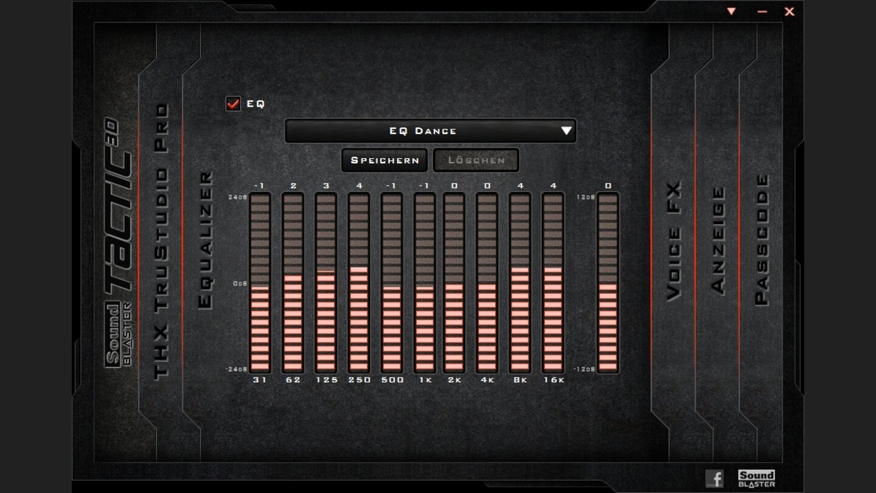The height and width of the screenshot is (493, 876).
Task: Click the 0dB scale label beside the bands
Action: (240, 283)
